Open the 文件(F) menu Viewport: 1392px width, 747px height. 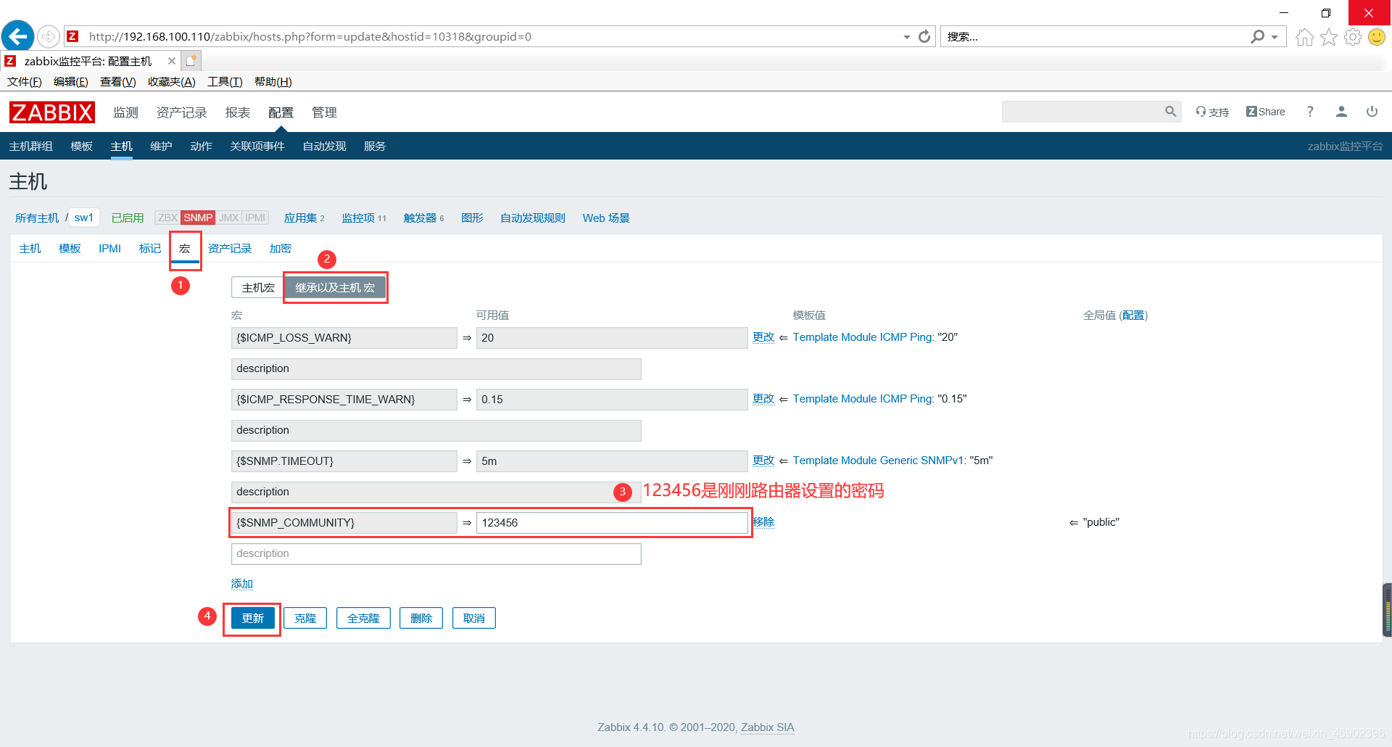tap(25, 82)
